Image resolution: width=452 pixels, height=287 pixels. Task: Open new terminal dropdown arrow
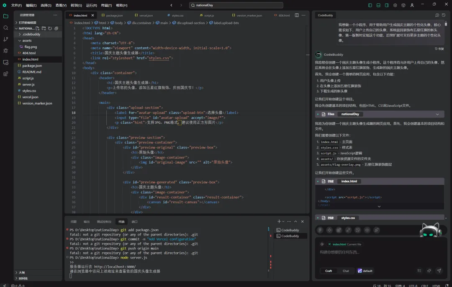point(283,221)
